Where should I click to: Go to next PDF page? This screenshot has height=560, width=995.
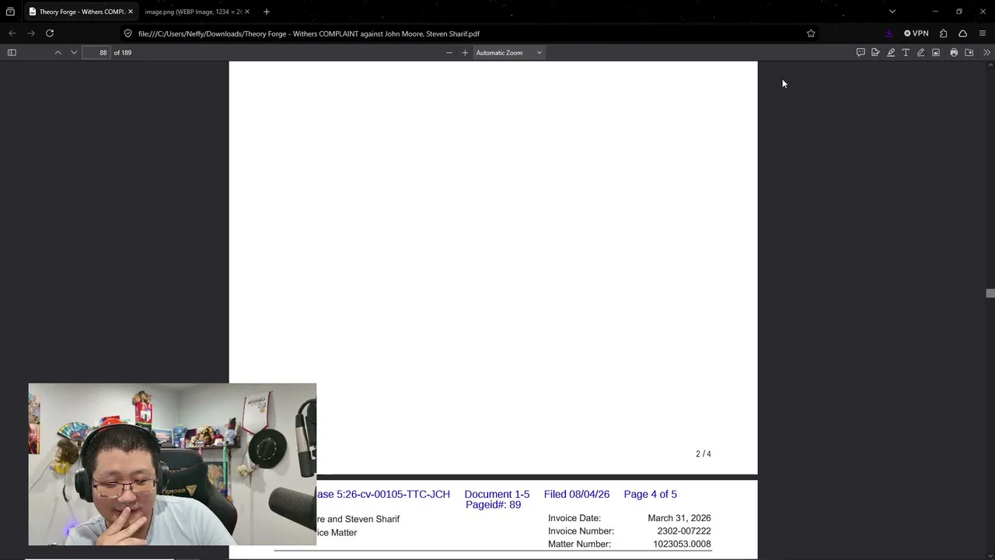tap(74, 52)
